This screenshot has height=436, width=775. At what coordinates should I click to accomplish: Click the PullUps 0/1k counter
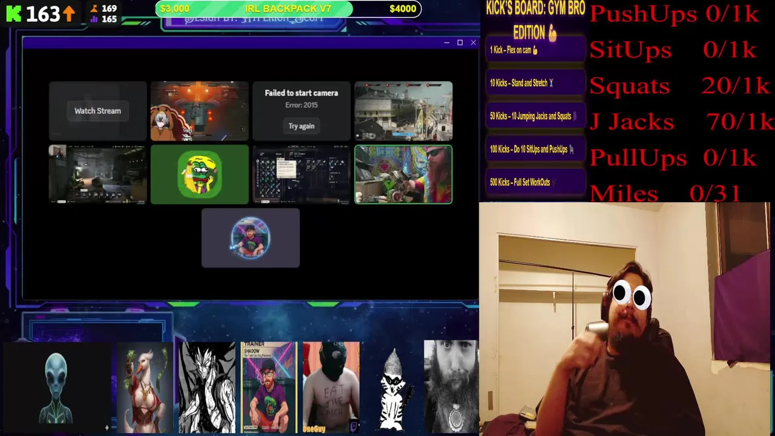tap(673, 157)
